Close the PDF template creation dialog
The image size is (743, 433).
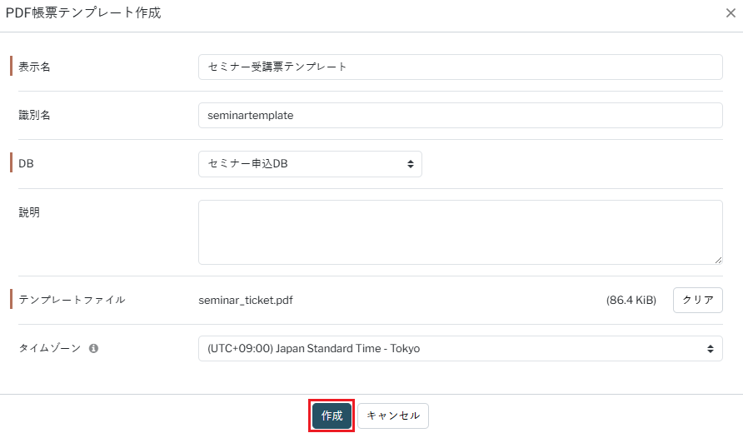(x=731, y=13)
